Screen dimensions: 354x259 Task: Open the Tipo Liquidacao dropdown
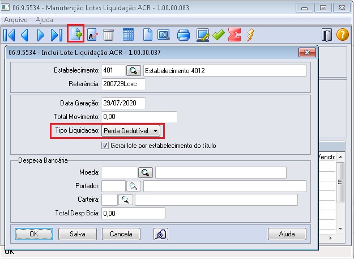click(x=131, y=131)
